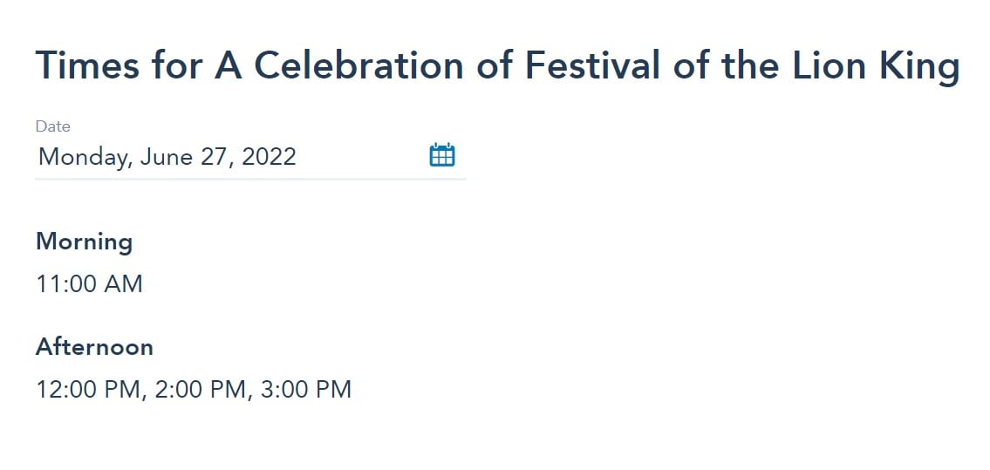Click the small Date label
Viewport: 990px width, 470px height.
[53, 126]
